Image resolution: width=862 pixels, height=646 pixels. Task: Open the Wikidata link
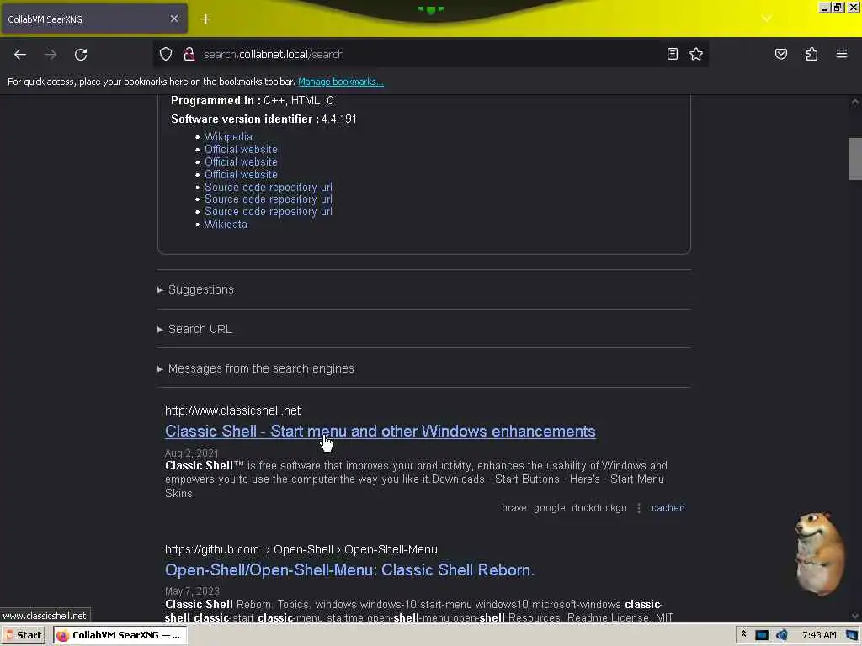[x=226, y=225]
